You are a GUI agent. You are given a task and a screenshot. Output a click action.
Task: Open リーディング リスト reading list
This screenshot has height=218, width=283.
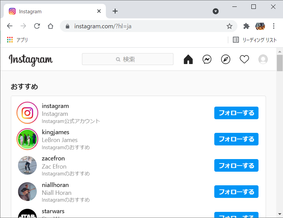255,40
